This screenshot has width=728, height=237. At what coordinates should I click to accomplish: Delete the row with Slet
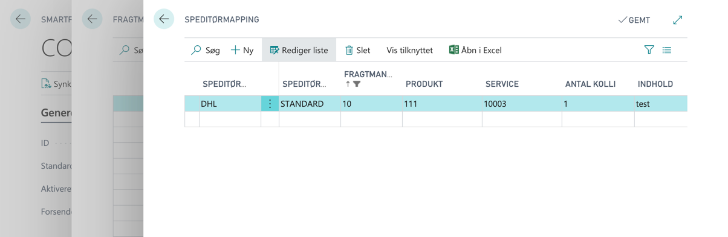(x=357, y=50)
